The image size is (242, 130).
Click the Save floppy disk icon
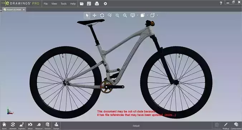[89, 4]
